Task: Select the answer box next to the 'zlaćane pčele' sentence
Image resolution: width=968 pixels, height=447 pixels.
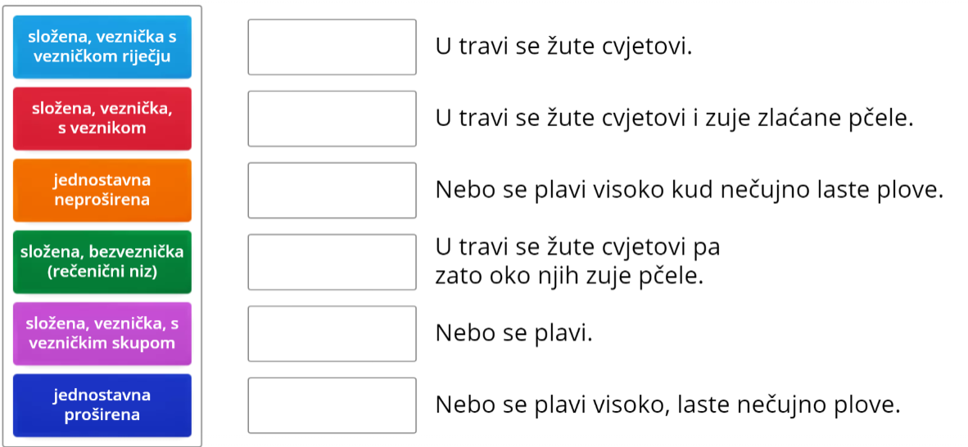Action: [332, 118]
